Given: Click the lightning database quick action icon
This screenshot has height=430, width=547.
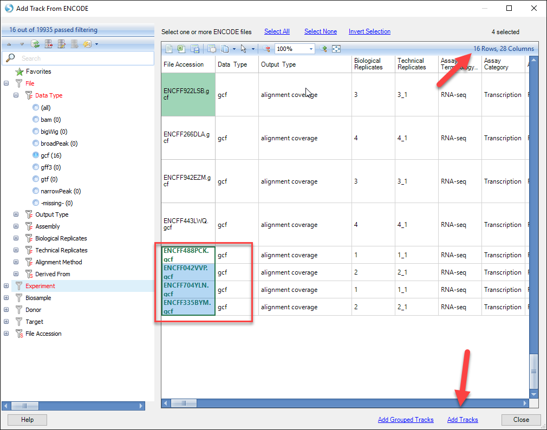Looking at the screenshot, I should 87,44.
